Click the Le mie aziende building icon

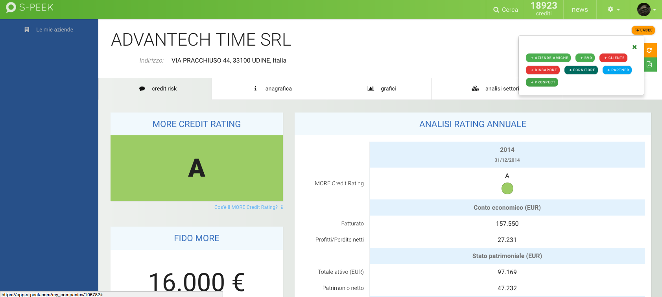pyautogui.click(x=27, y=30)
